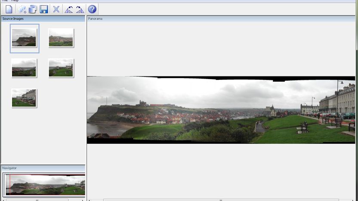Create a new panorama project
This screenshot has height=201, width=358.
(9, 9)
